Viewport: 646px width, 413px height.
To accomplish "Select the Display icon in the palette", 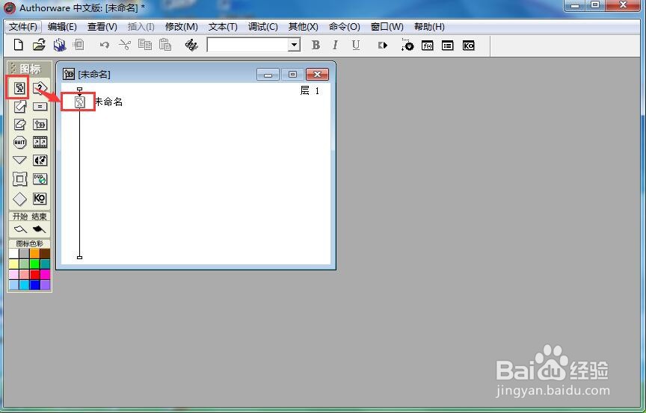I will (x=19, y=87).
